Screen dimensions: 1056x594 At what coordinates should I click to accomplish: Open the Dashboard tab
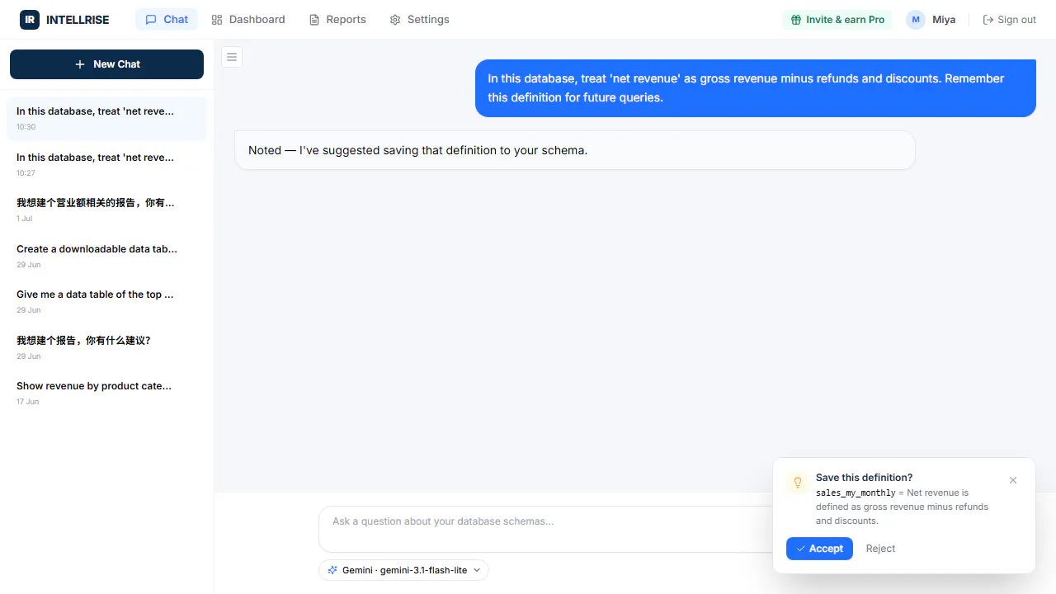248,20
